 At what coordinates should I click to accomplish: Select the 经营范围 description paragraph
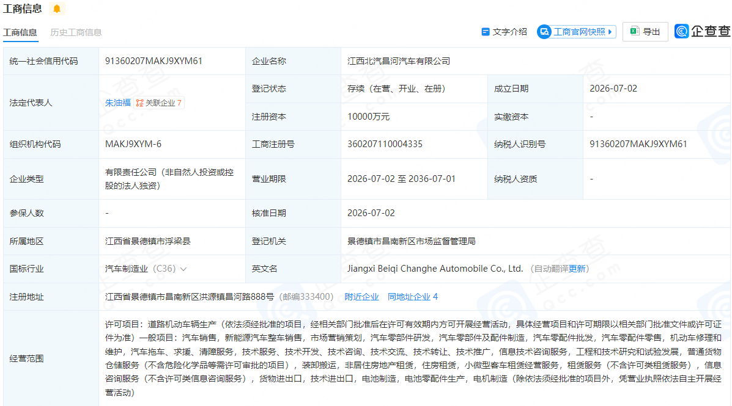413,358
